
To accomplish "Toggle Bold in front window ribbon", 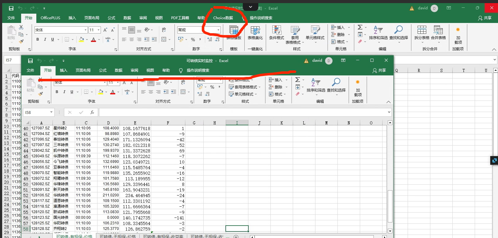I will click(x=57, y=92).
